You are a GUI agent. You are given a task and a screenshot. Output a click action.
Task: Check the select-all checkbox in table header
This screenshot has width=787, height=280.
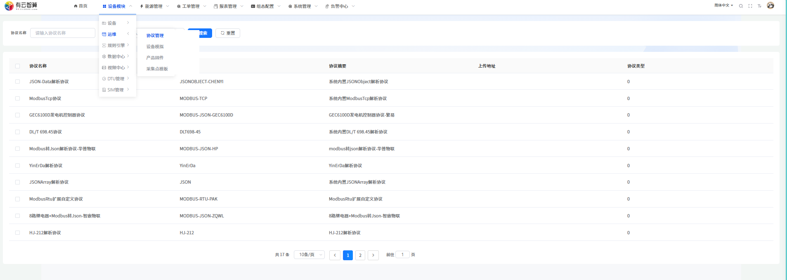[x=17, y=66]
